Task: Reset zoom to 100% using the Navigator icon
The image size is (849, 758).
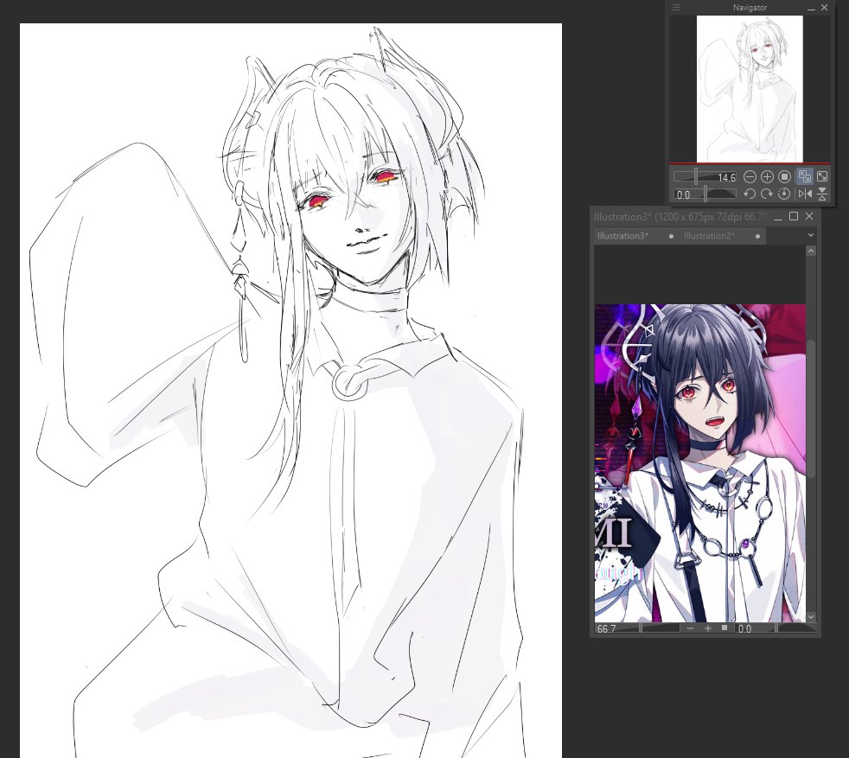Action: pyautogui.click(x=784, y=176)
